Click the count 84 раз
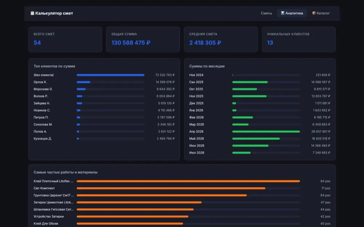Screen dimensions: 364x227 click(325, 181)
